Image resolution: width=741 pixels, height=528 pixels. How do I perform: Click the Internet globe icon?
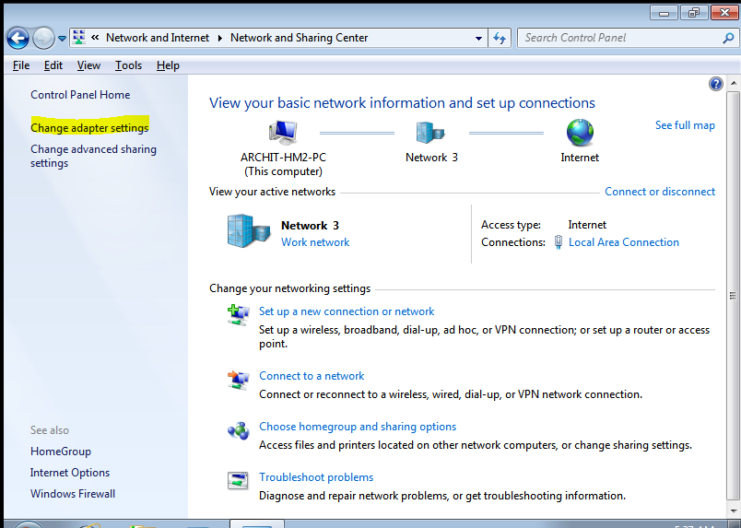pyautogui.click(x=580, y=133)
